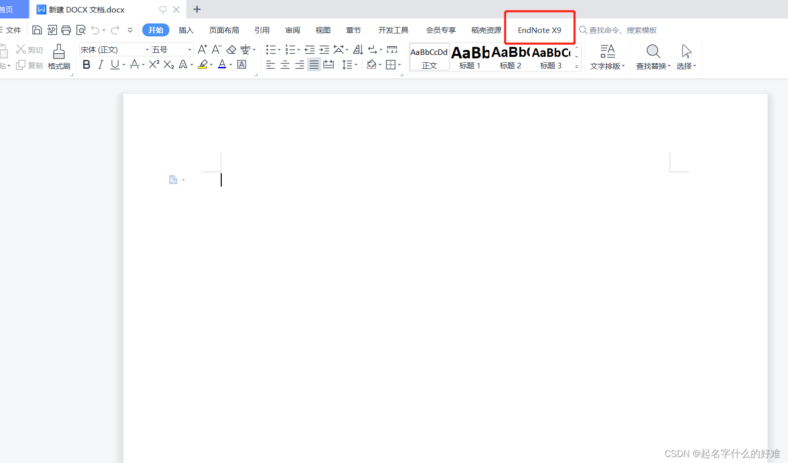Toggle Strikethrough formatting
788x463 pixels.
[x=134, y=64]
